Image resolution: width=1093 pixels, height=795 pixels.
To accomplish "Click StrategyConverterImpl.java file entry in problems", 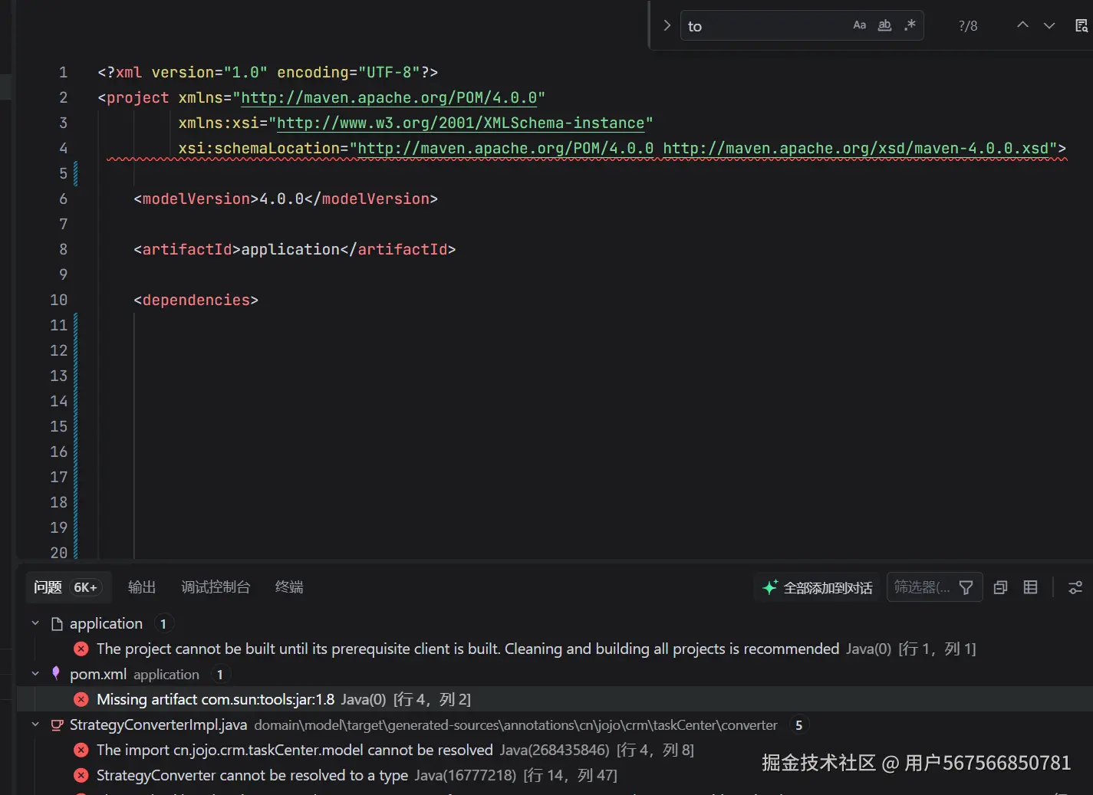I will coord(158,724).
